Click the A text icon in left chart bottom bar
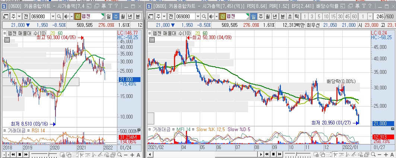This screenshot has height=158, width=396. pyautogui.click(x=138, y=155)
